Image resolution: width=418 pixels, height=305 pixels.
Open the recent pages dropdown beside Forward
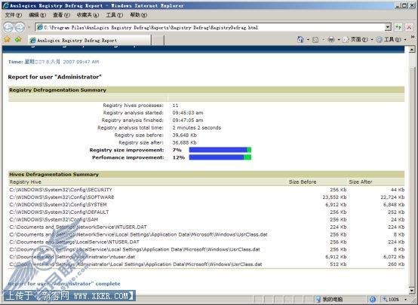point(29,27)
